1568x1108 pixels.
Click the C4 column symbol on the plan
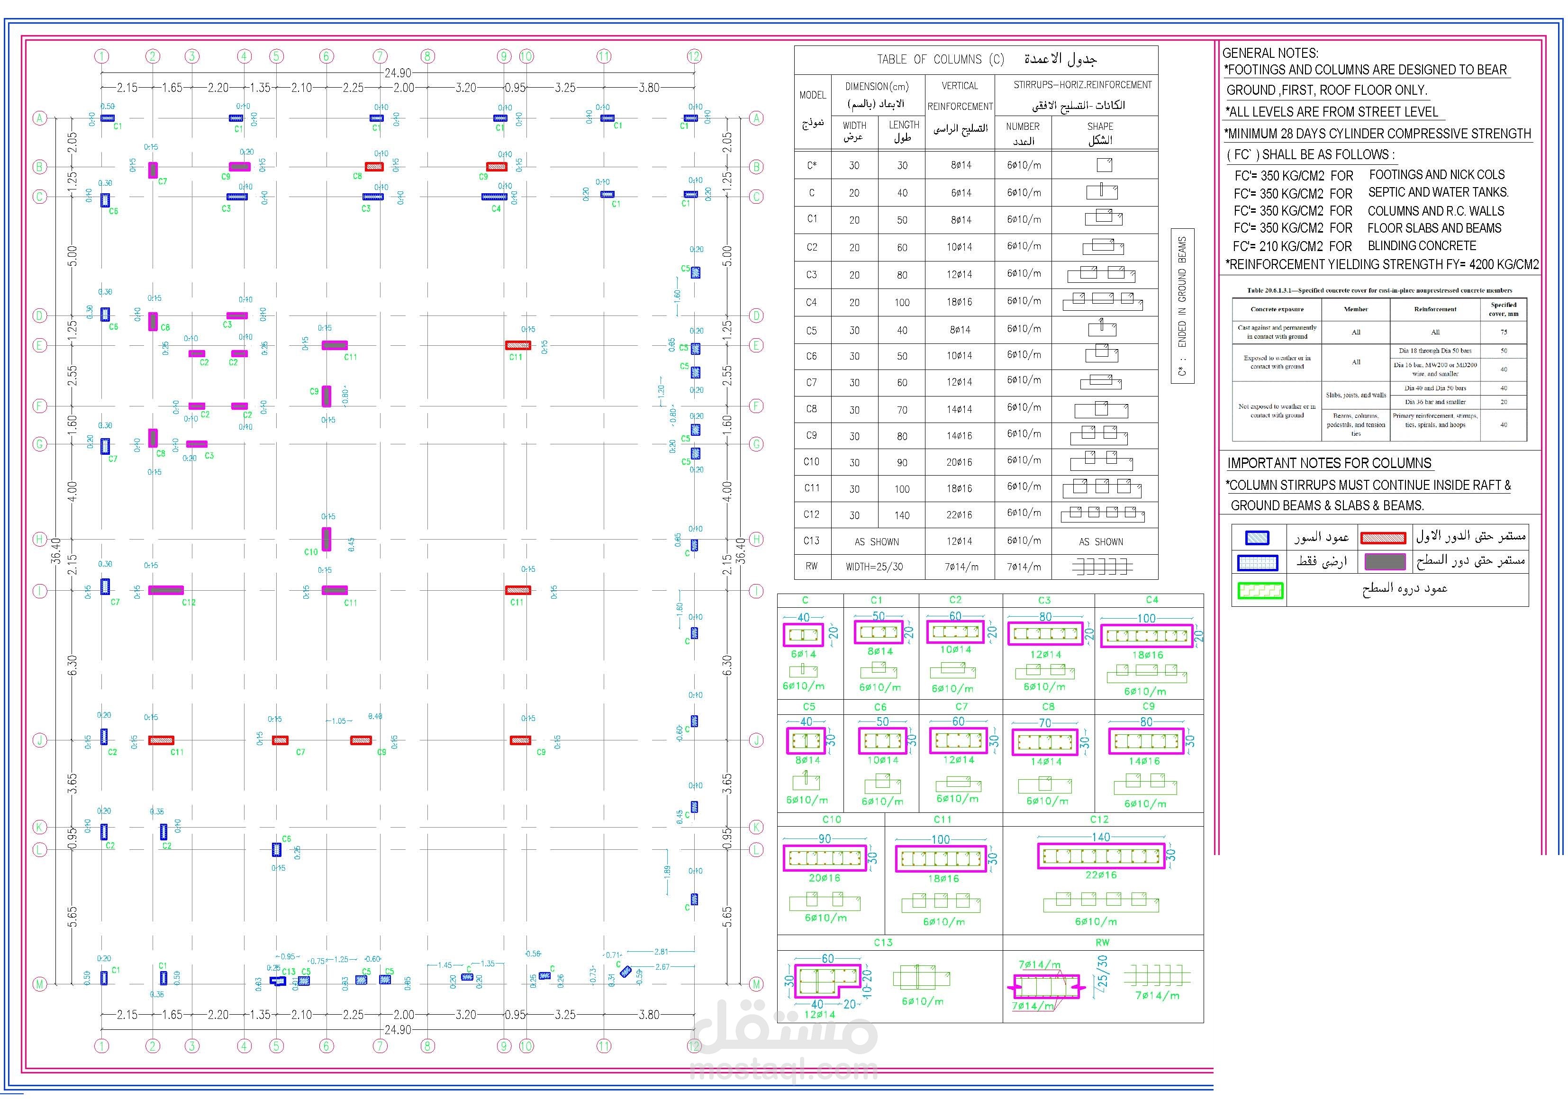point(494,197)
